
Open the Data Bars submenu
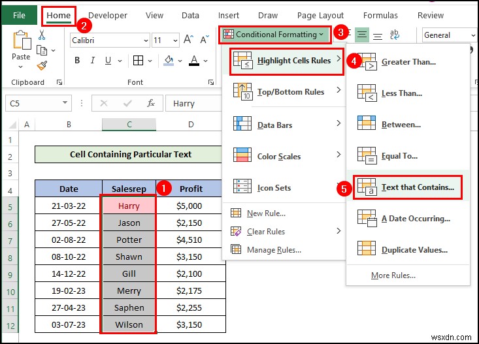click(286, 125)
